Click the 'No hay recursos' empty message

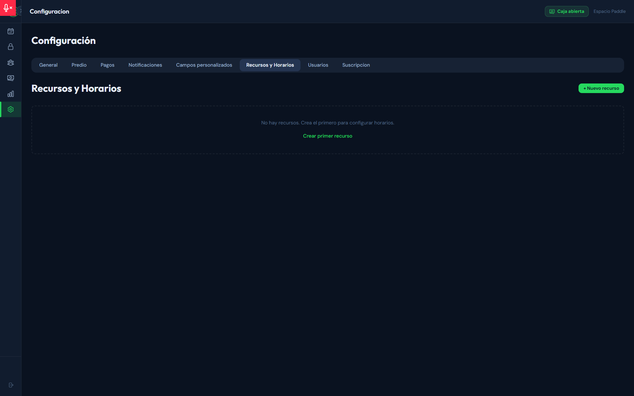[328, 123]
